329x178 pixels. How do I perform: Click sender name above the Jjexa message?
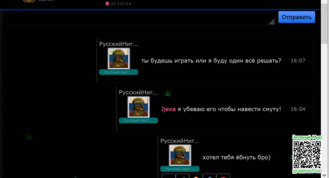point(138,92)
